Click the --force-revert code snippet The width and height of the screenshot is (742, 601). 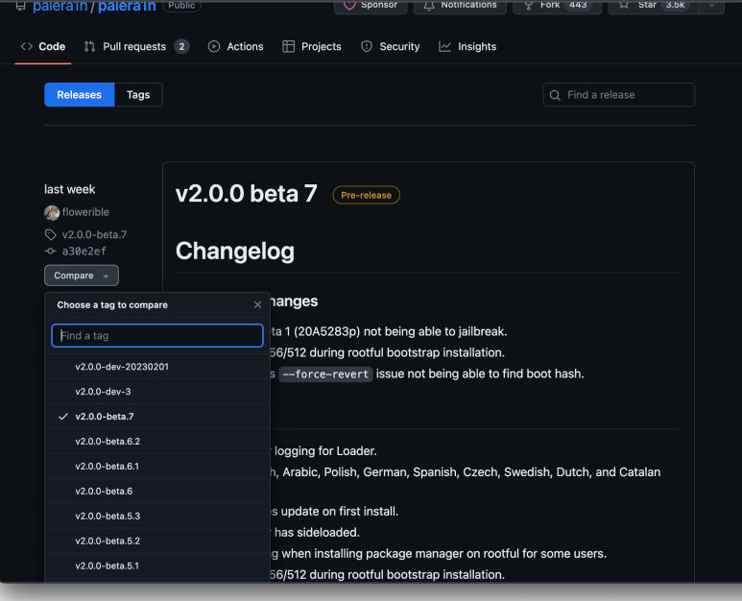coord(325,373)
